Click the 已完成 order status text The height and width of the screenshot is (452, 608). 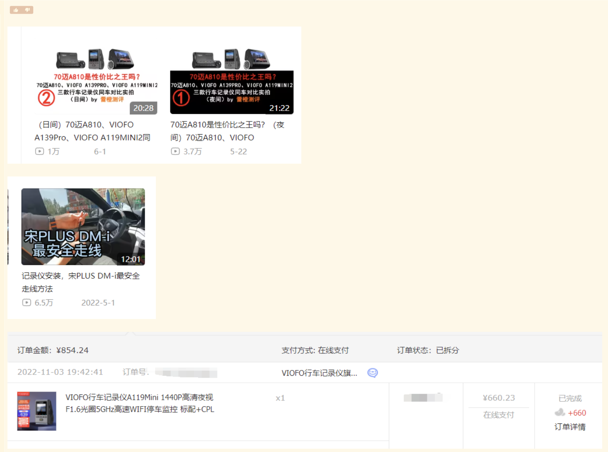click(x=570, y=398)
